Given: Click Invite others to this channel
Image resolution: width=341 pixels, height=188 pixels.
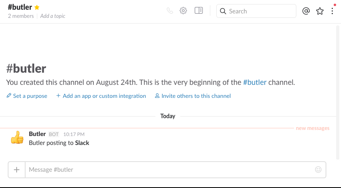Looking at the screenshot, I should click(x=193, y=96).
